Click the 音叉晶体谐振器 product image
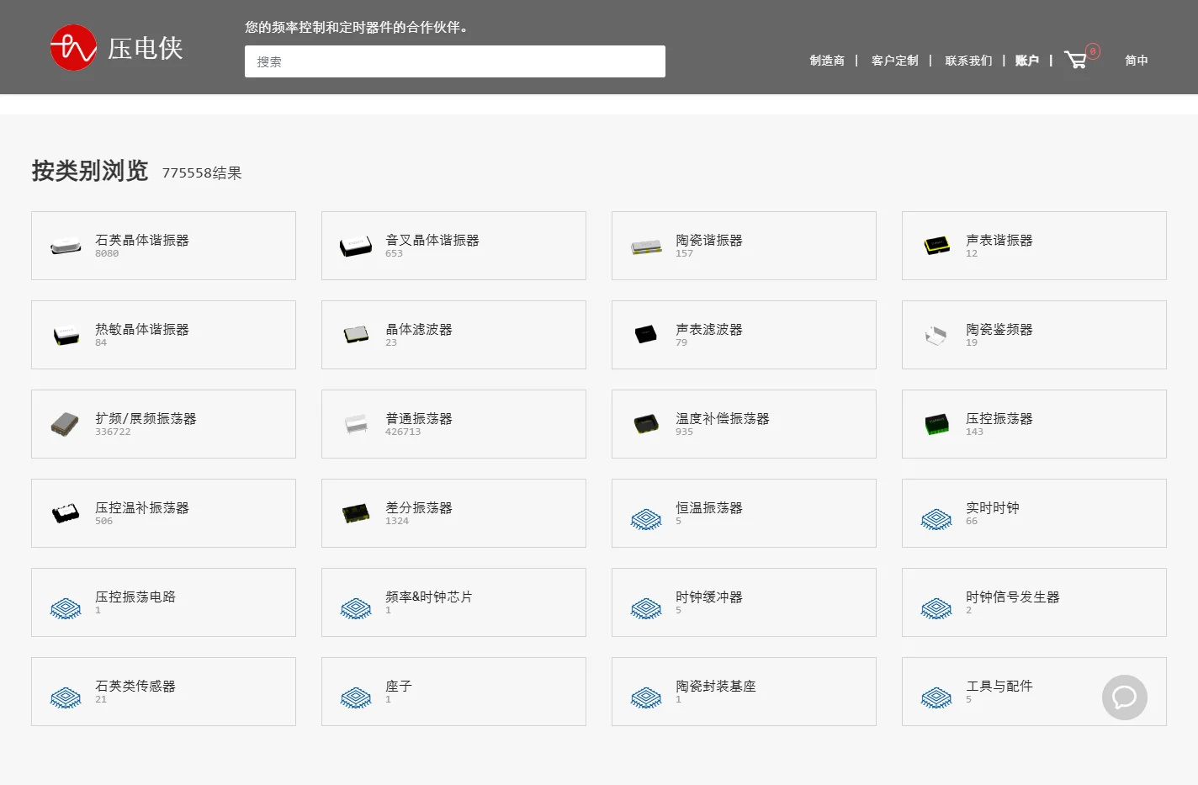 point(356,247)
